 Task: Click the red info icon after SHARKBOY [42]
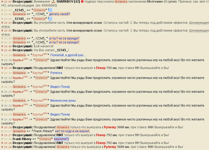(x=82, y=2)
